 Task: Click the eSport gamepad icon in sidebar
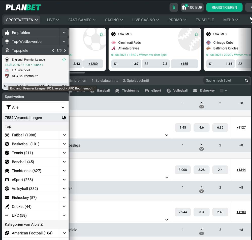7,180
